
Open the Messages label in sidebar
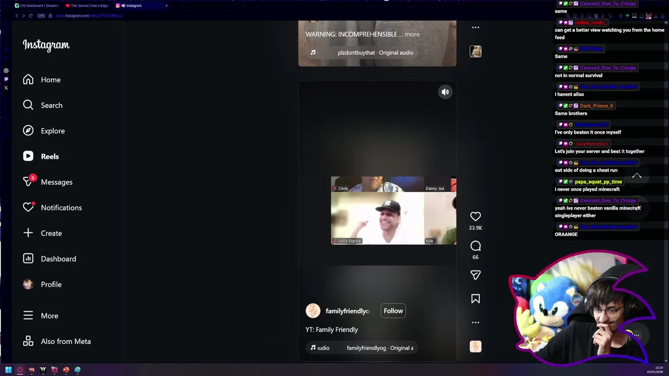point(56,182)
